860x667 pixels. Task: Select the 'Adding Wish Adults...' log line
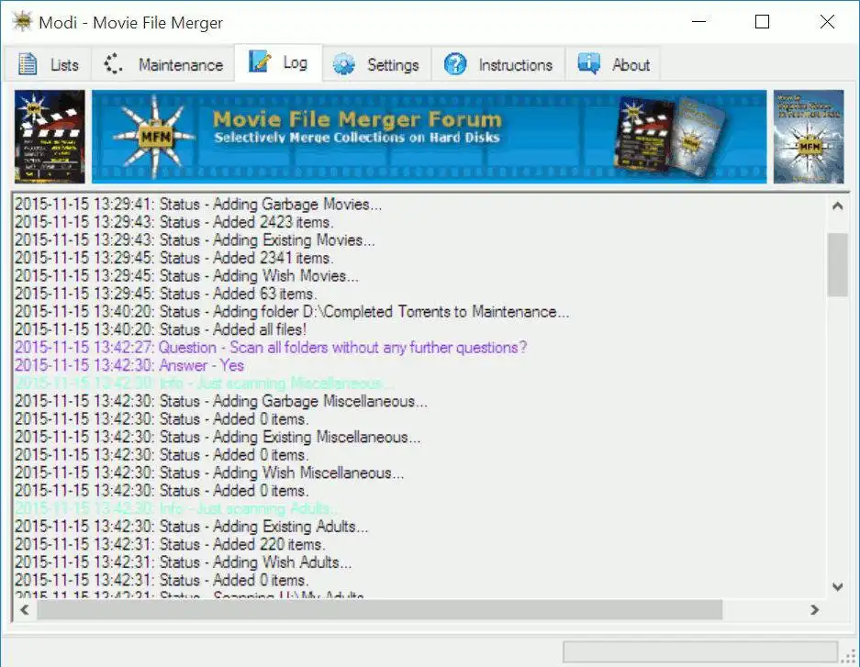pos(184,562)
